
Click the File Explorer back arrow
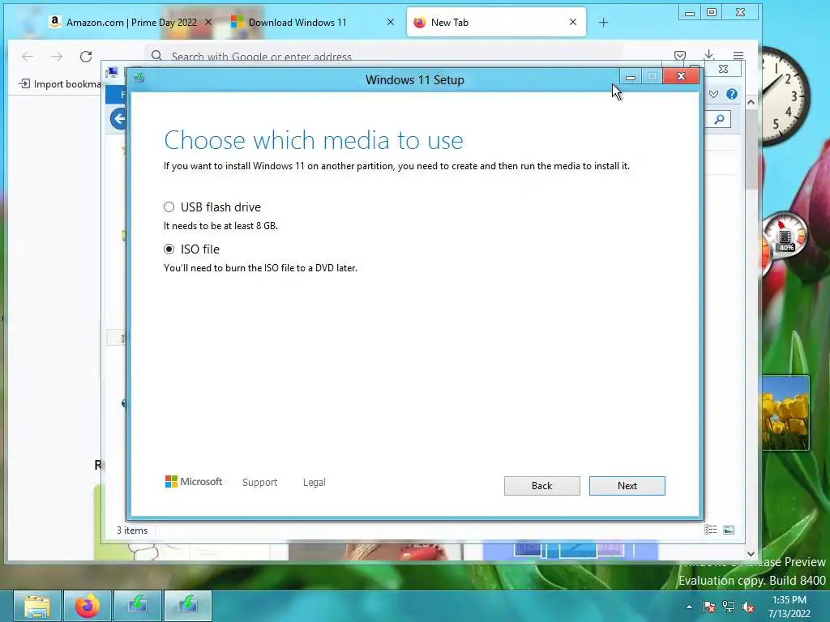pyautogui.click(x=119, y=118)
